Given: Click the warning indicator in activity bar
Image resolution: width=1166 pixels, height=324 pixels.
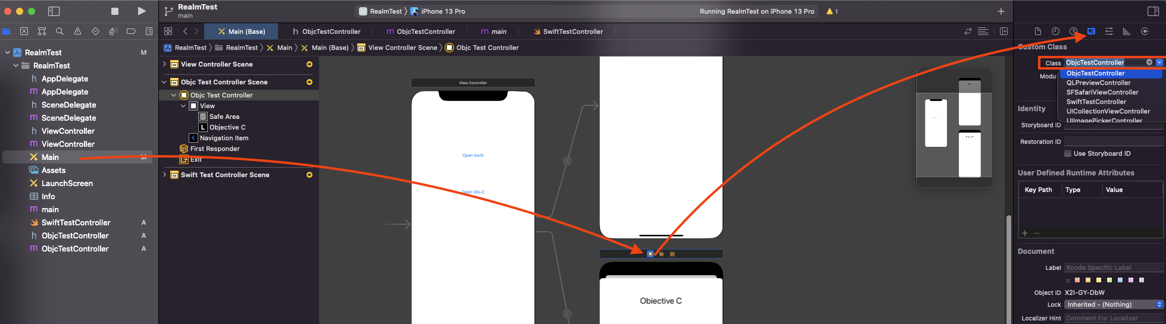Looking at the screenshot, I should [x=832, y=11].
